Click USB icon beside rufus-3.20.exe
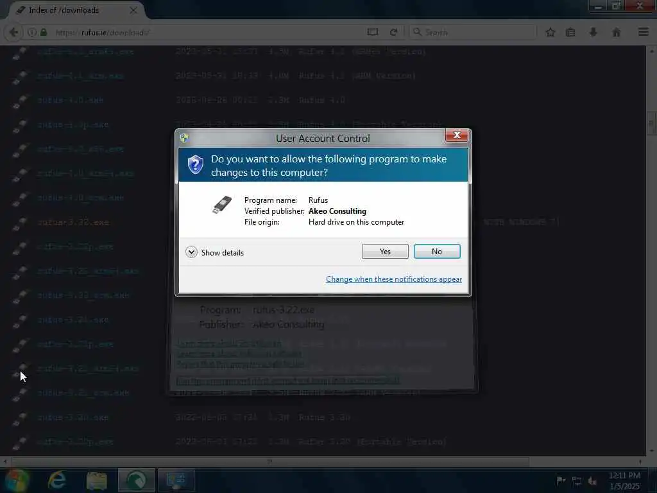 [19, 420]
